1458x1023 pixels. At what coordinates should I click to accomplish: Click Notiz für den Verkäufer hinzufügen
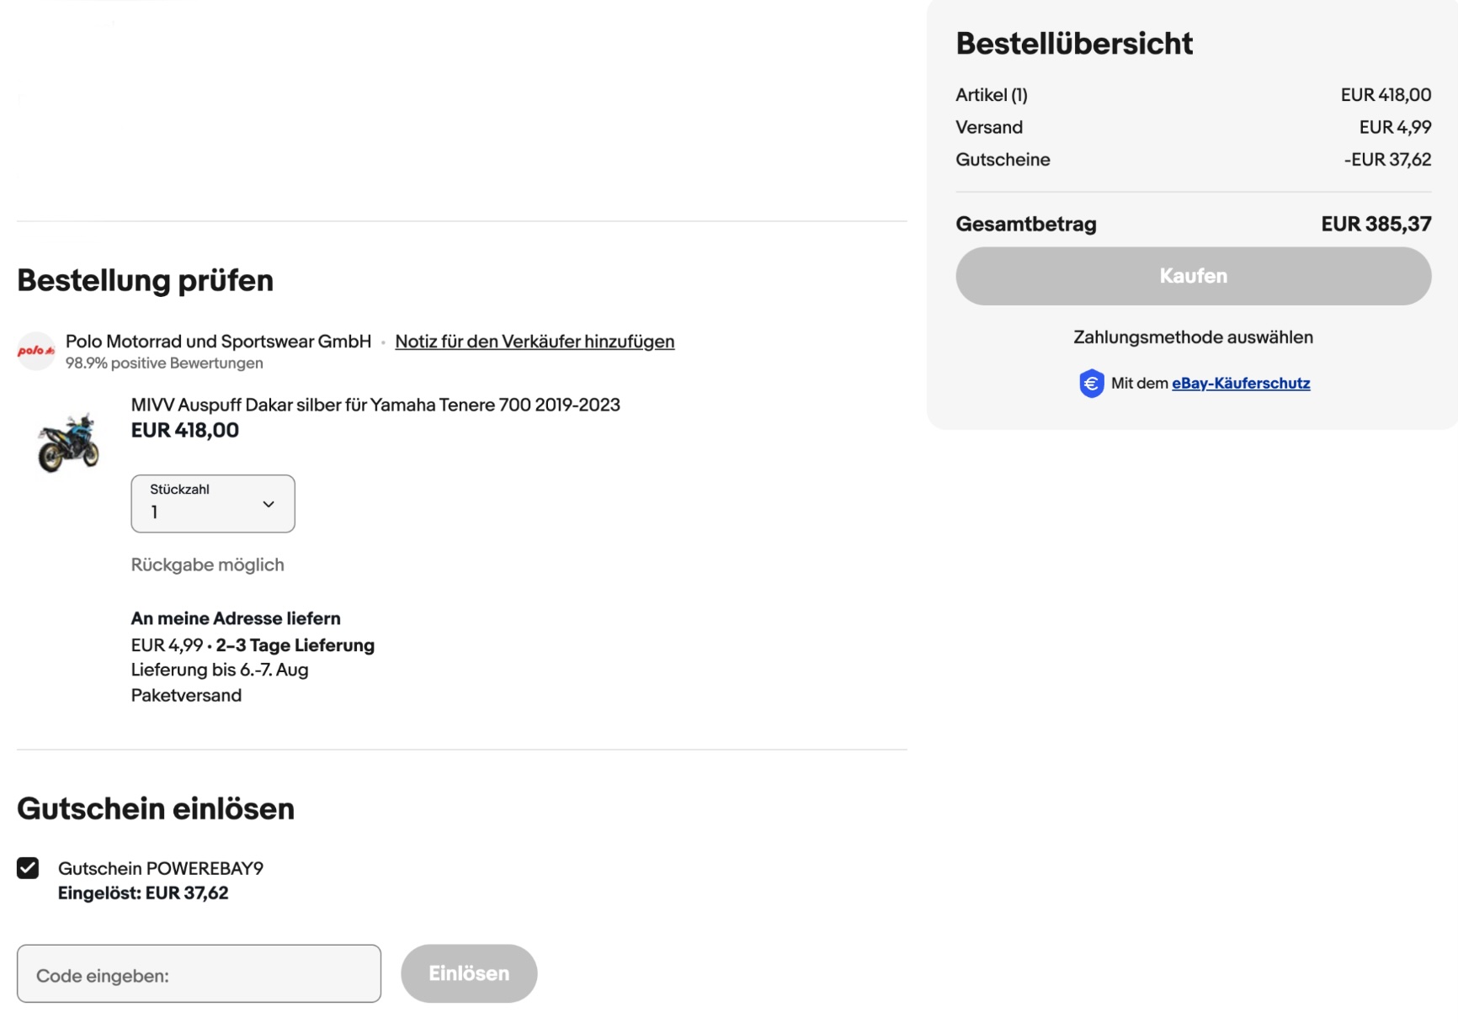(x=535, y=342)
